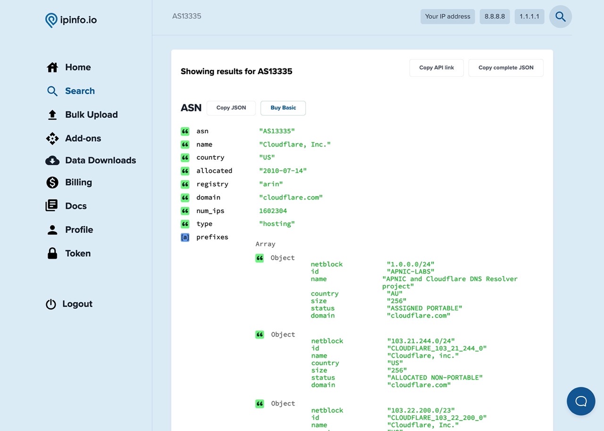Click the quote icon beside name field
The height and width of the screenshot is (431, 604).
(185, 144)
